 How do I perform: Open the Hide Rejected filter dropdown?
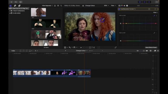(x=47, y=6)
